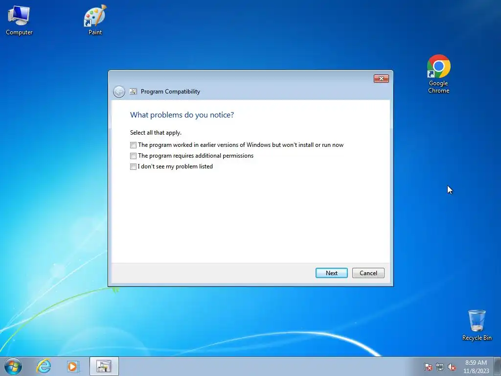The image size is (501, 376).
Task: Go back using the wizard back arrow
Action: point(119,92)
